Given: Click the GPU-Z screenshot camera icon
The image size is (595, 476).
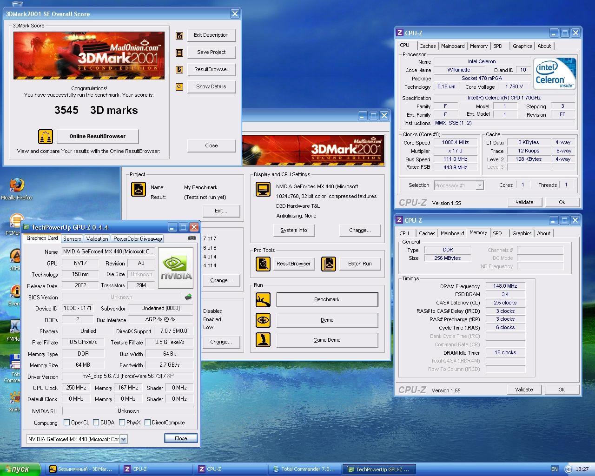Looking at the screenshot, I should pos(192,238).
